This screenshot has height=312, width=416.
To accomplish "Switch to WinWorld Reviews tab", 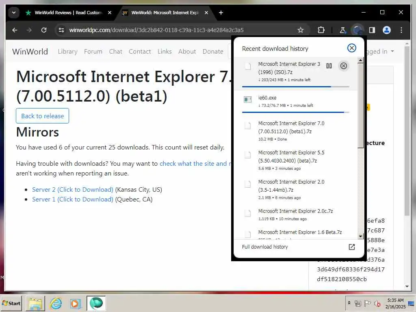I will point(68,13).
